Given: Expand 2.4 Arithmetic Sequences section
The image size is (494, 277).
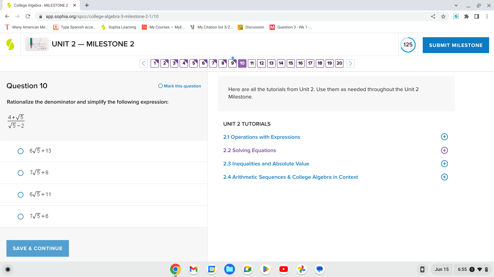Looking at the screenshot, I should (x=444, y=177).
